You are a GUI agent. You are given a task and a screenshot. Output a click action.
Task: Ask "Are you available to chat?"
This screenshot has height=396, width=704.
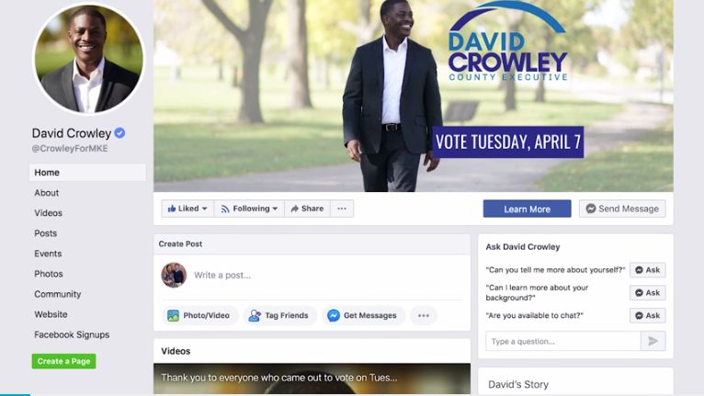[x=647, y=315]
